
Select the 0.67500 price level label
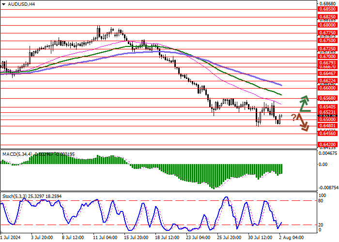tap(327, 41)
